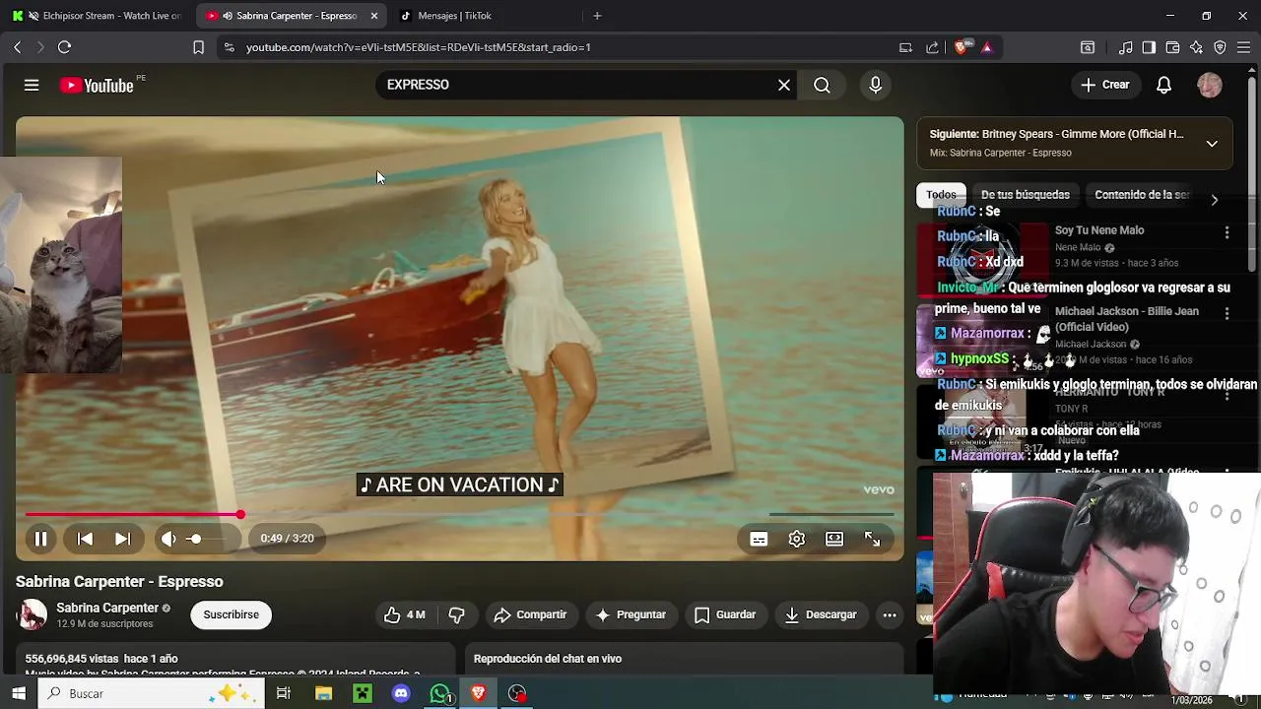Adjust the player volume slider
The height and width of the screenshot is (709, 1261).
pos(210,539)
